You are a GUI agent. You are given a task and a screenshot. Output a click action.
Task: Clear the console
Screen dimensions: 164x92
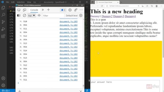pyautogui.click(x=25, y=16)
